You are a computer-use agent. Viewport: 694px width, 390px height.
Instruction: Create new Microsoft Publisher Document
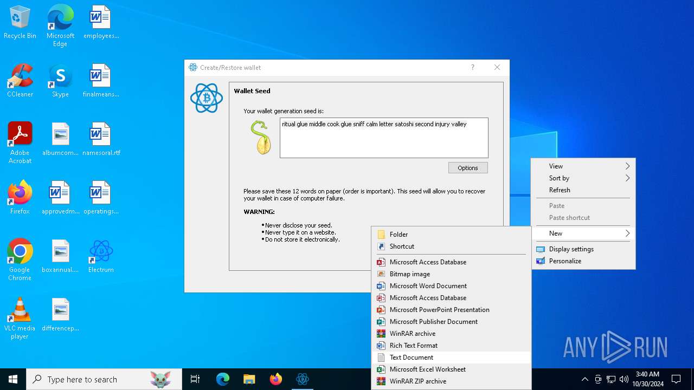[x=451, y=322]
